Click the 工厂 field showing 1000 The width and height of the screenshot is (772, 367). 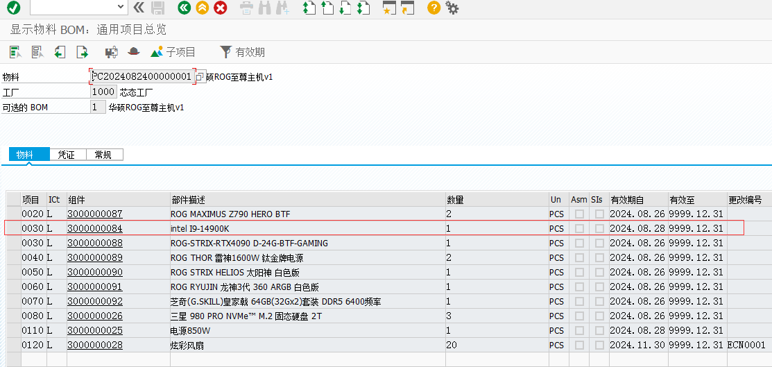click(103, 92)
